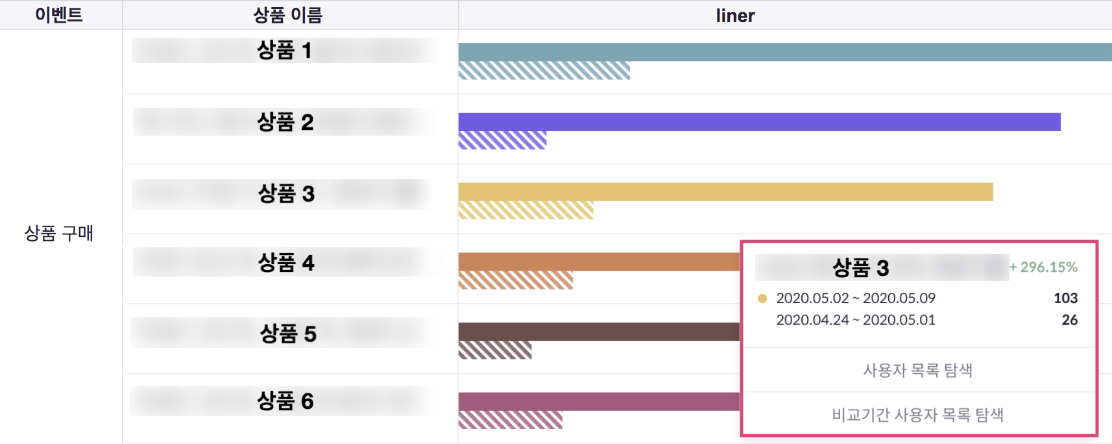This screenshot has height=444, width=1112.
Task: Select the solid purple bar for 상품 2
Action: click(759, 122)
